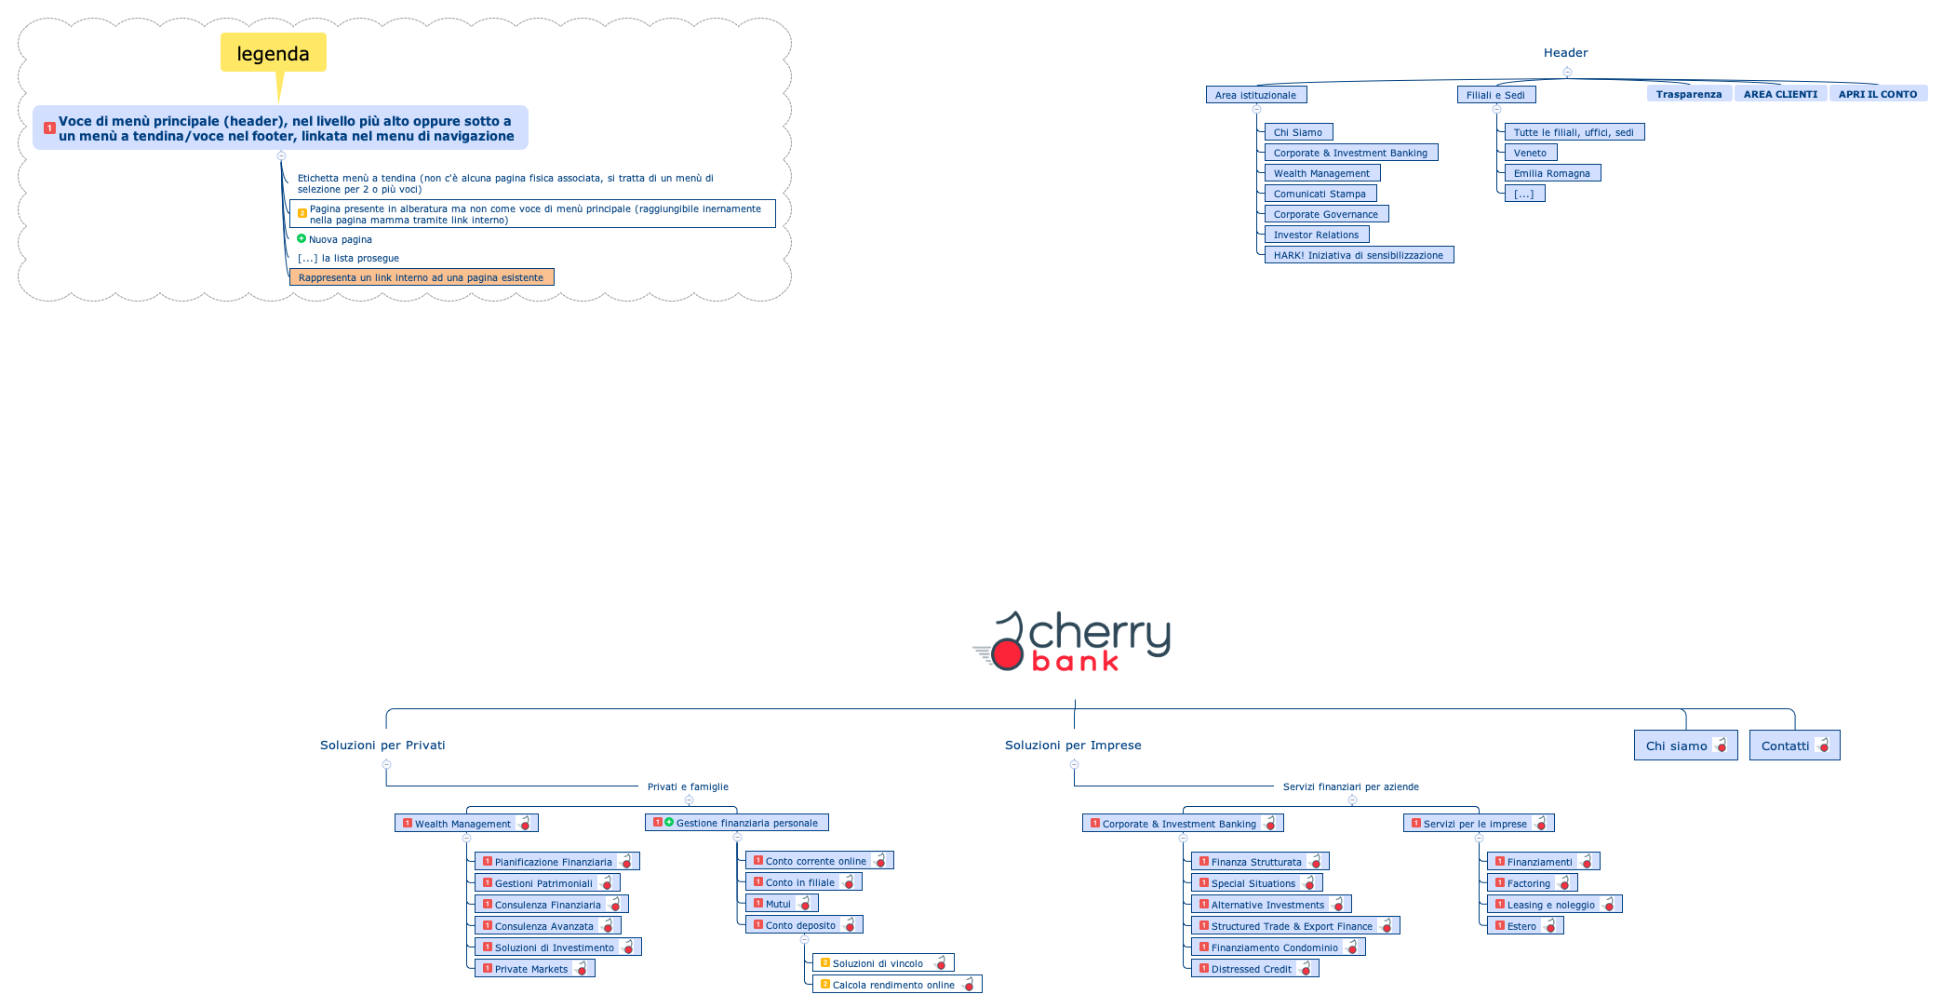
Task: Collapse the Header node
Action: [1567, 72]
